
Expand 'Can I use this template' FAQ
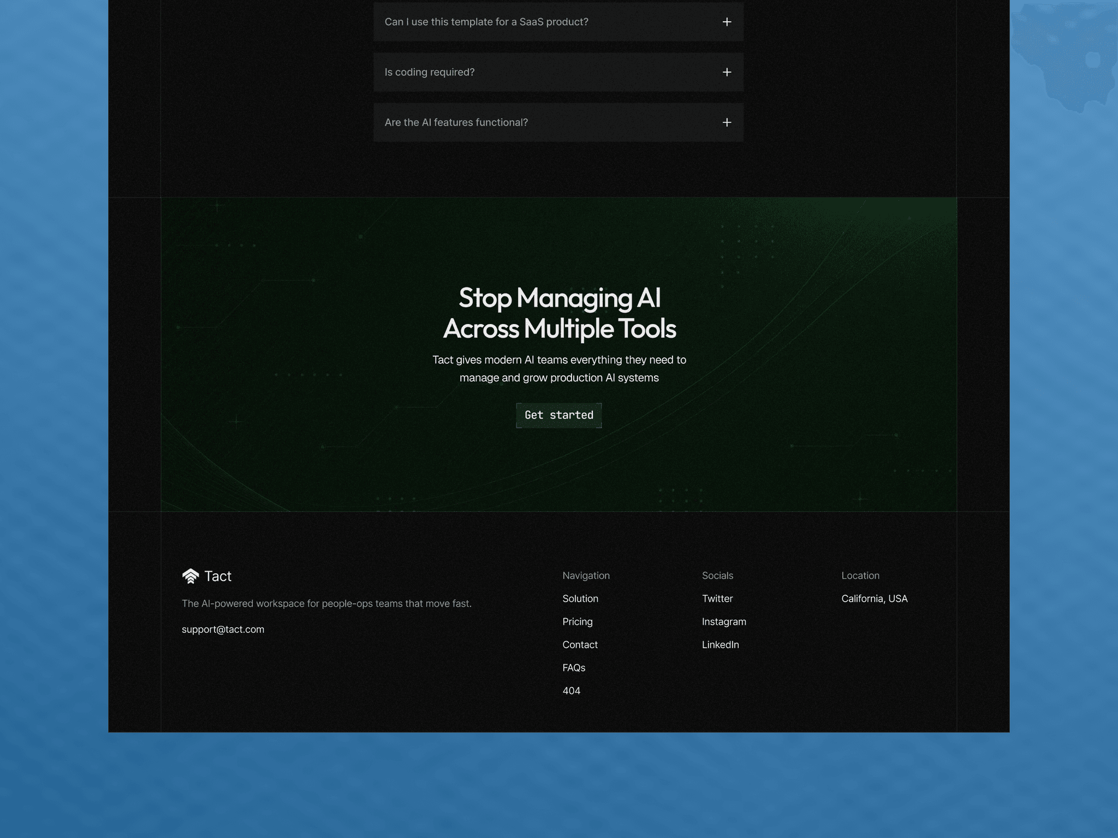(x=558, y=22)
